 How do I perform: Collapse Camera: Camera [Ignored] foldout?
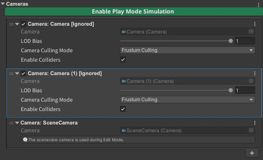click(17, 24)
